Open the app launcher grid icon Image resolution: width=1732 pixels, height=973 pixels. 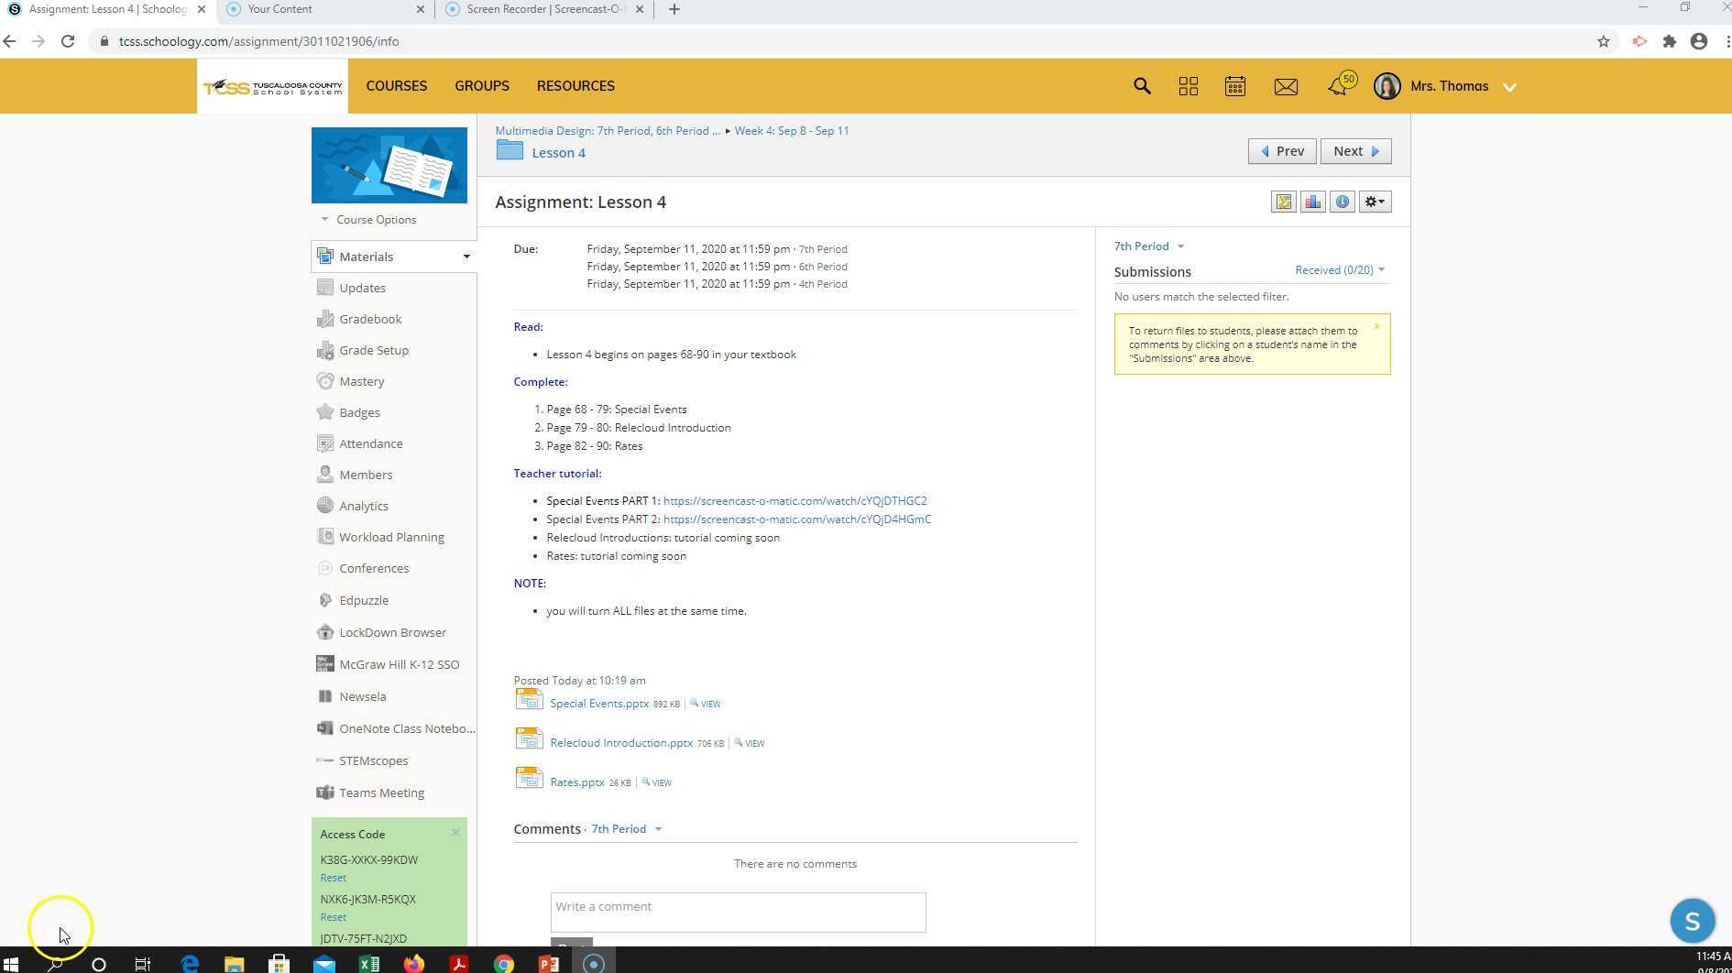pyautogui.click(x=1189, y=85)
